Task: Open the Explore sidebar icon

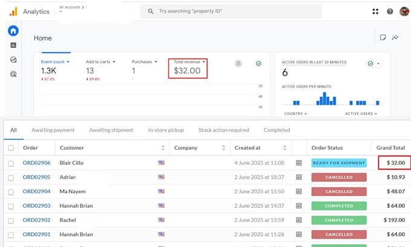Action: coord(13,60)
